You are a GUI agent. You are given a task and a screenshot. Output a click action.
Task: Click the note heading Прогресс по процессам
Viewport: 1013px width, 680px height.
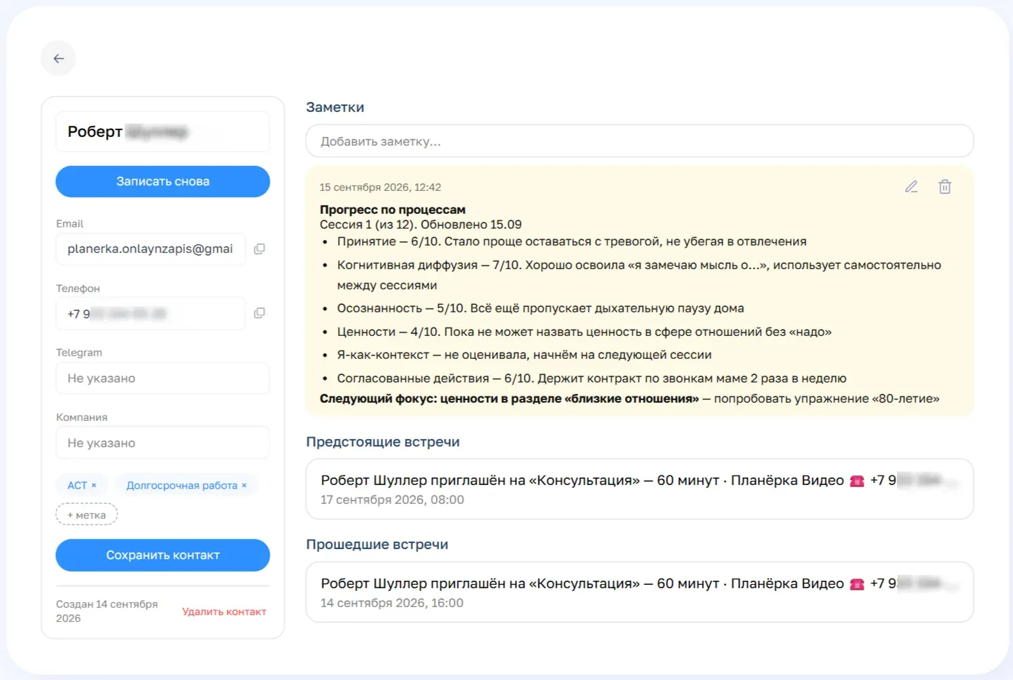click(x=393, y=210)
